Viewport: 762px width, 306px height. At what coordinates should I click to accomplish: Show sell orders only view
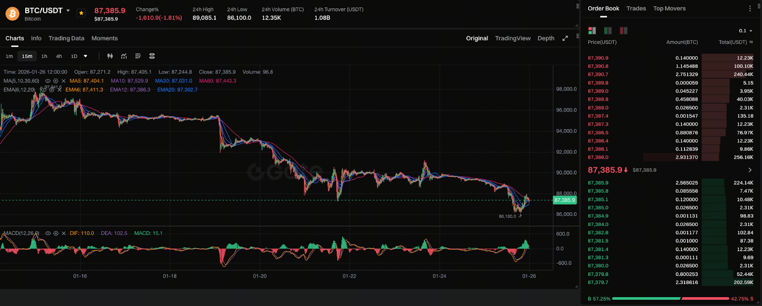[623, 30]
